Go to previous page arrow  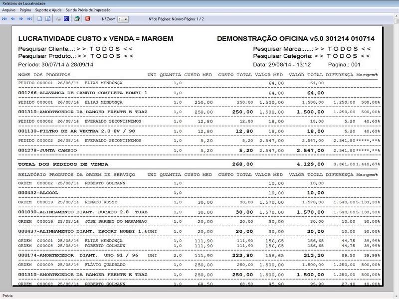tap(13, 19)
